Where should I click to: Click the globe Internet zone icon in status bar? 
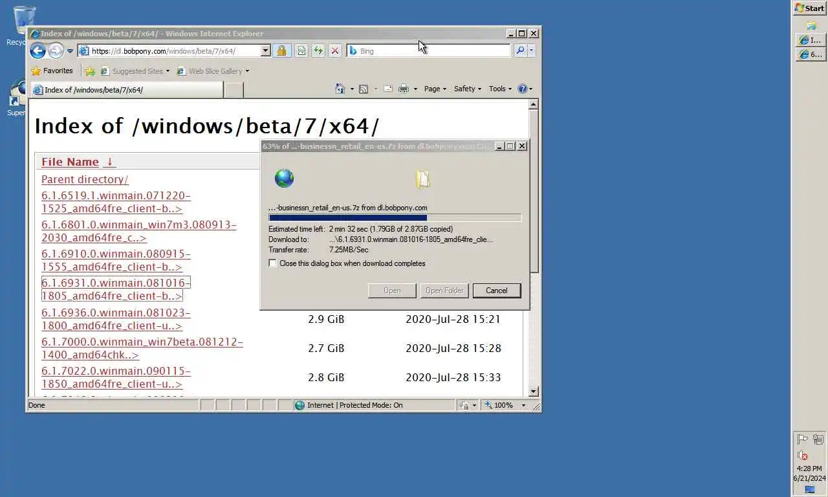pos(300,405)
